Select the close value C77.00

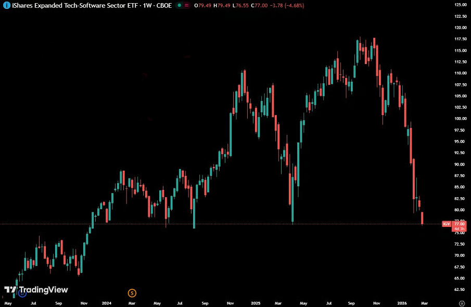[x=259, y=5]
